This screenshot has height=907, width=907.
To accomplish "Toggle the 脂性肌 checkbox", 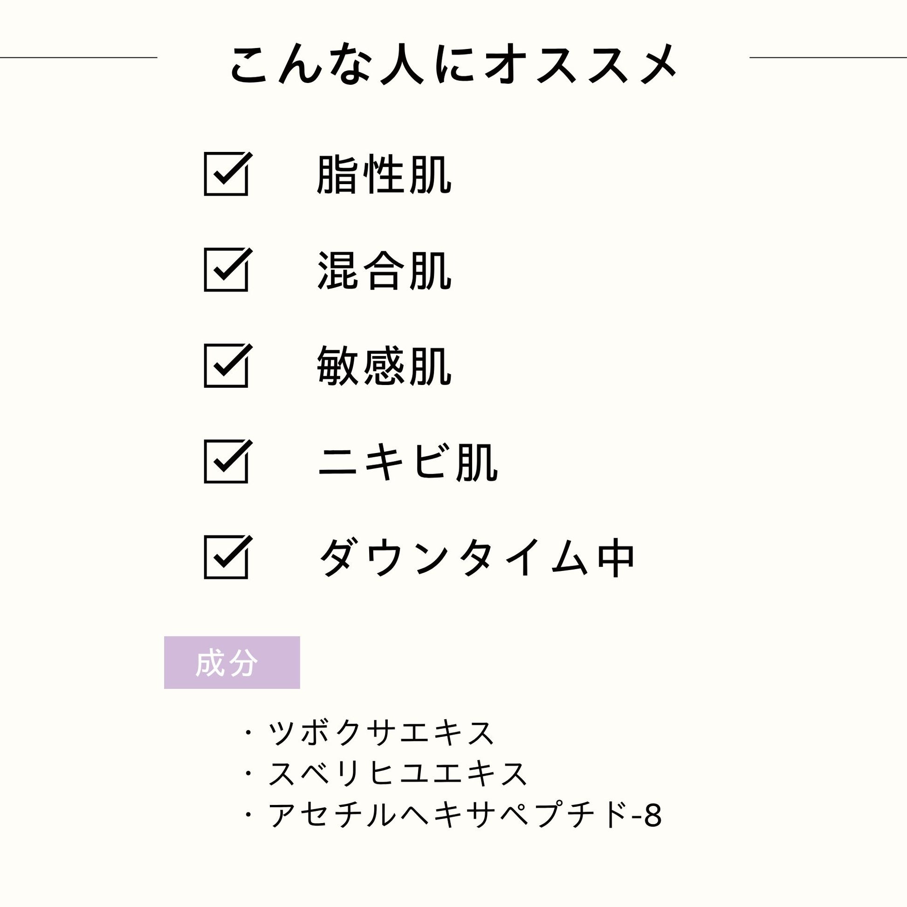I will click(x=226, y=174).
